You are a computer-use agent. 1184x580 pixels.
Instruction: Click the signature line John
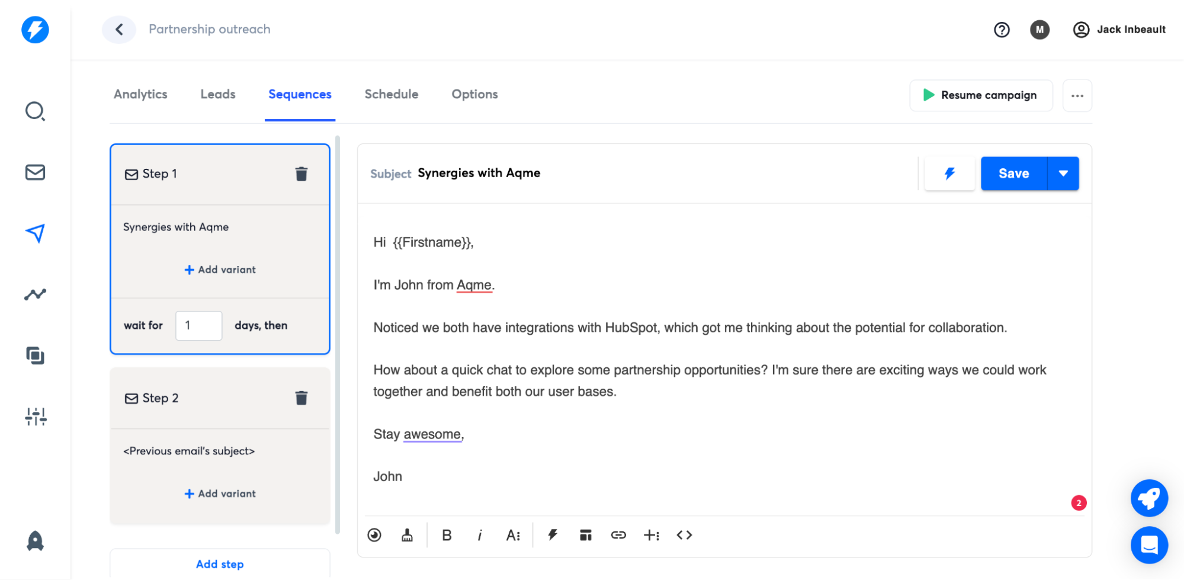click(388, 477)
